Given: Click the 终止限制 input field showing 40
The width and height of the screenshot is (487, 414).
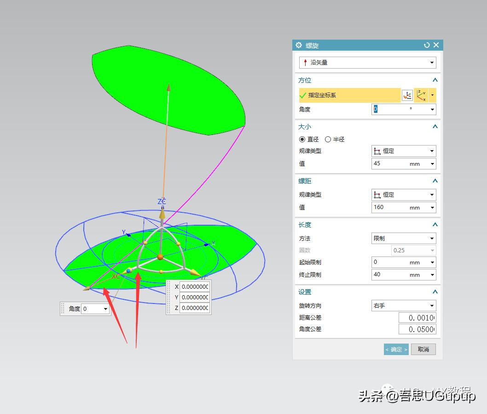Looking at the screenshot, I should [399, 275].
